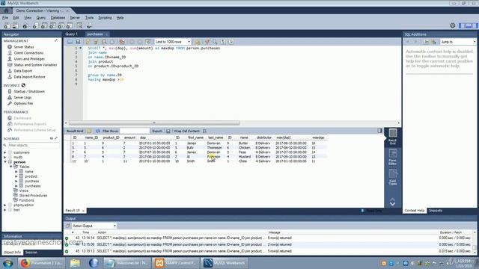Open the File menu

click(5, 18)
